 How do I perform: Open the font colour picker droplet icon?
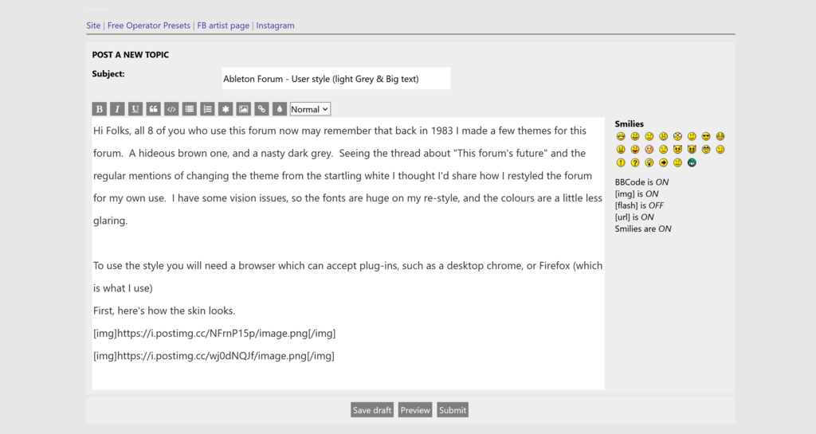point(280,109)
